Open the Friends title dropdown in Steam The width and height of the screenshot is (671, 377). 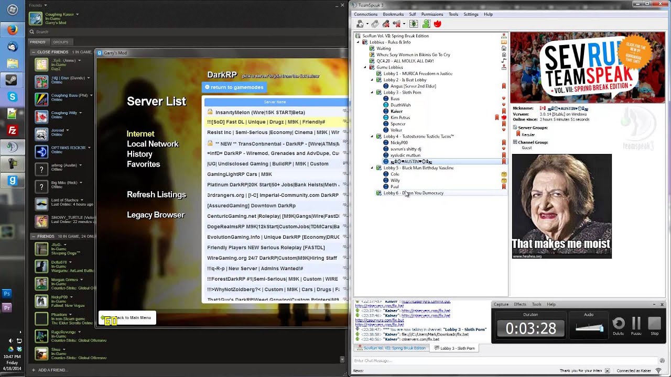[x=46, y=5]
